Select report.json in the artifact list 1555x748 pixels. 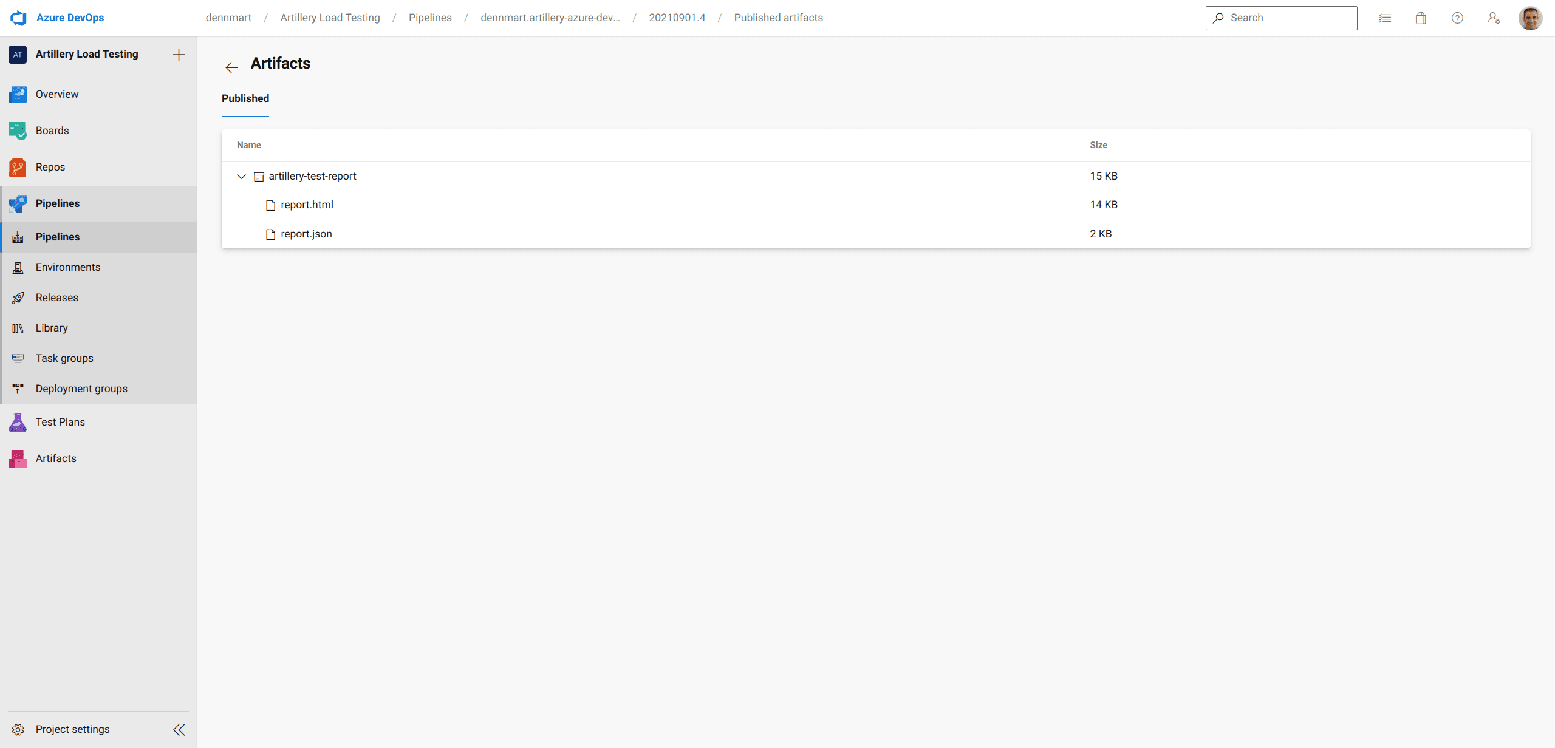(306, 234)
